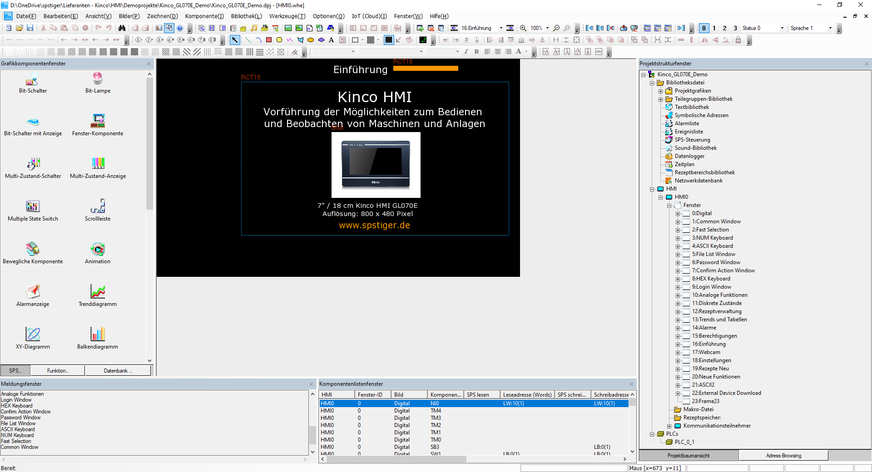
Task: Pick the Animation component
Action: [x=98, y=254]
